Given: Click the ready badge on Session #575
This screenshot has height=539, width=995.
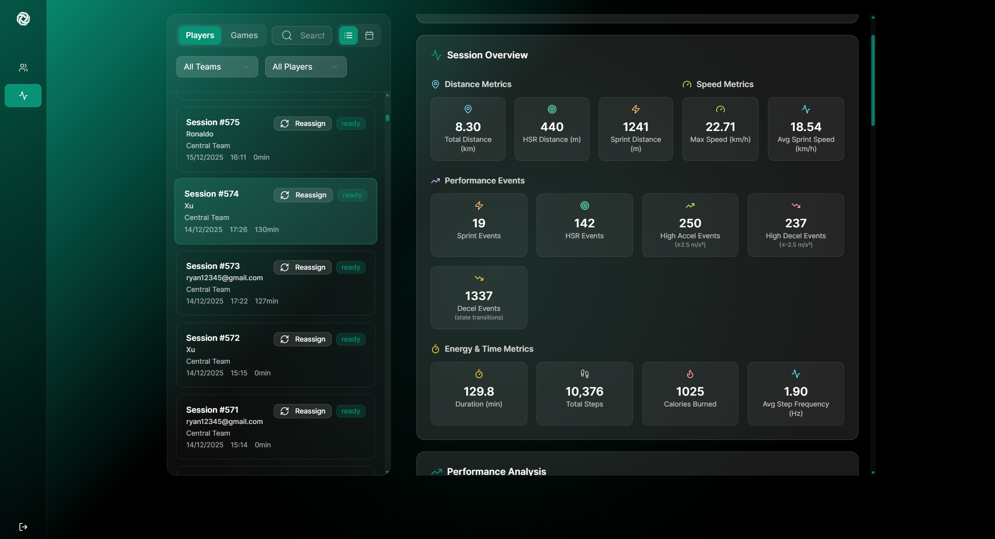Looking at the screenshot, I should point(350,123).
